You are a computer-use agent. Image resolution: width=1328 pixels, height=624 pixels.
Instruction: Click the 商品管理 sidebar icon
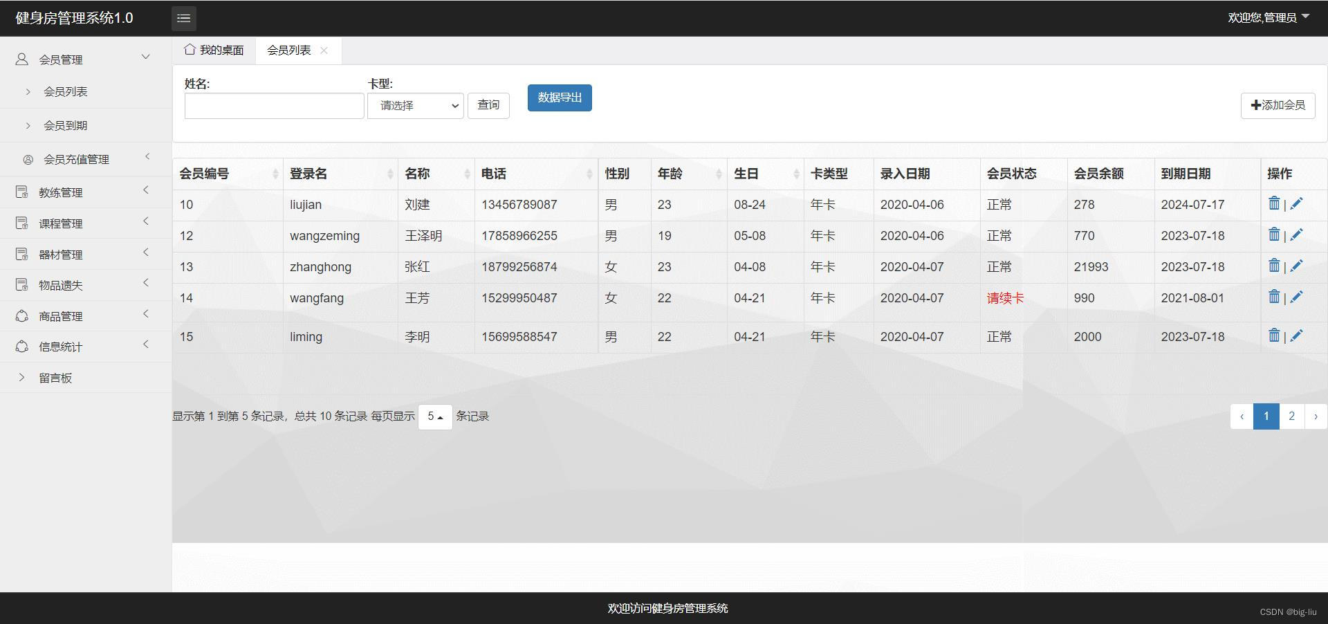pos(22,316)
